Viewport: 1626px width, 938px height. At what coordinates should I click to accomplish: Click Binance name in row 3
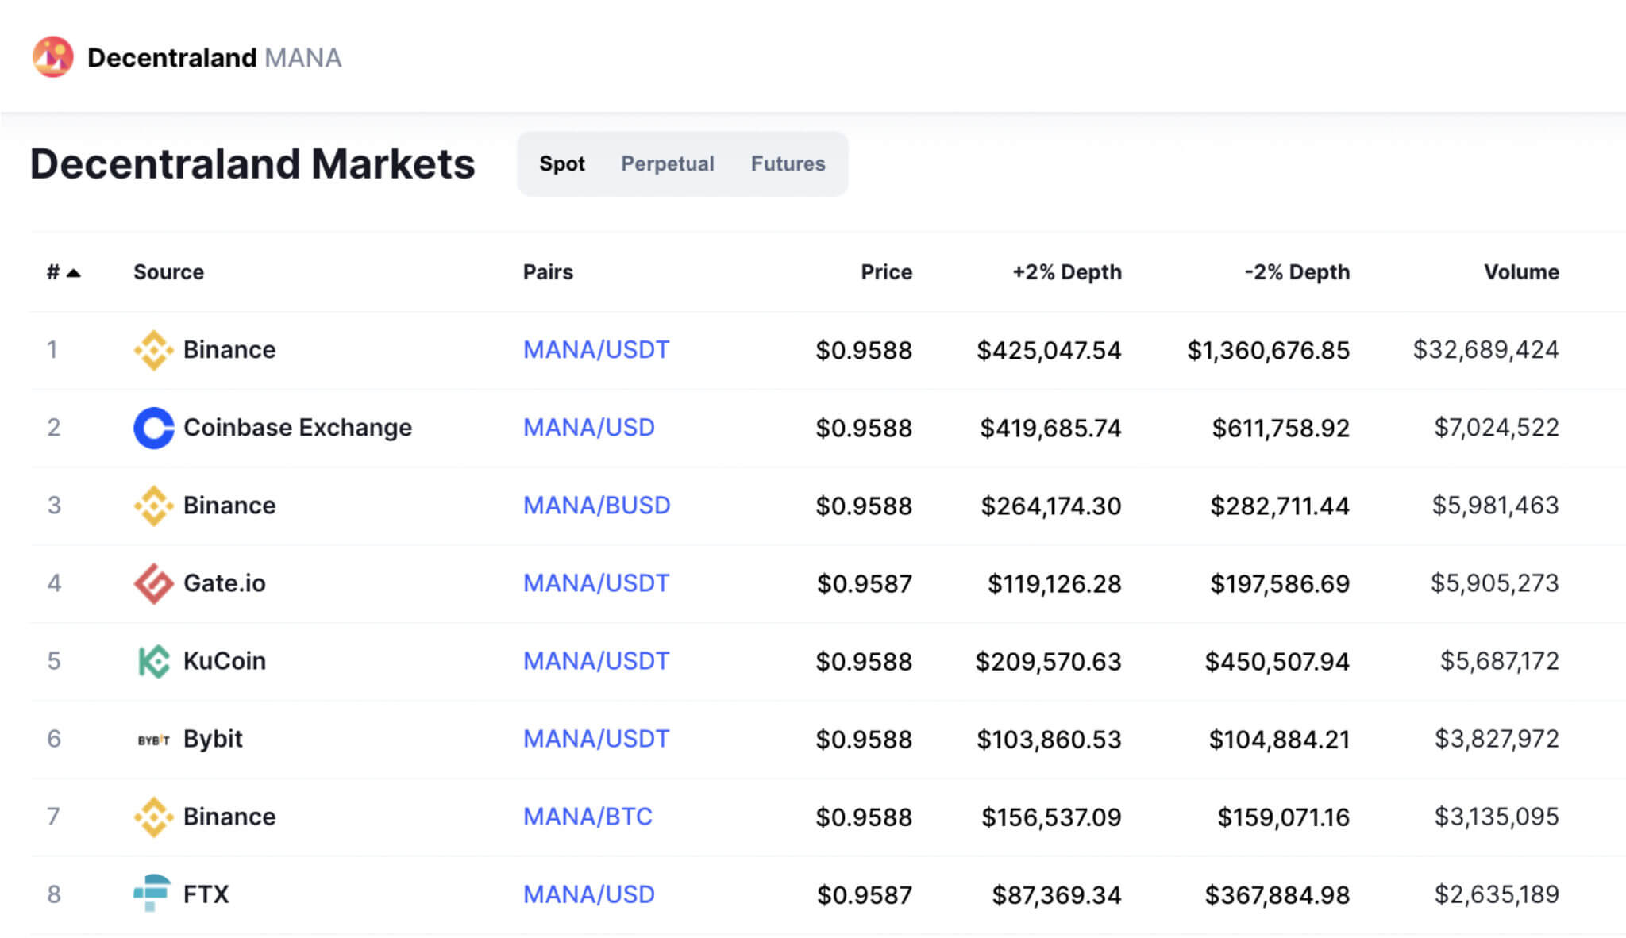[x=229, y=506]
